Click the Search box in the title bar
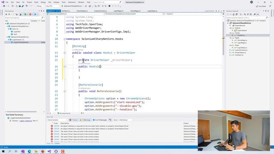274x154 pixels. [107, 2]
